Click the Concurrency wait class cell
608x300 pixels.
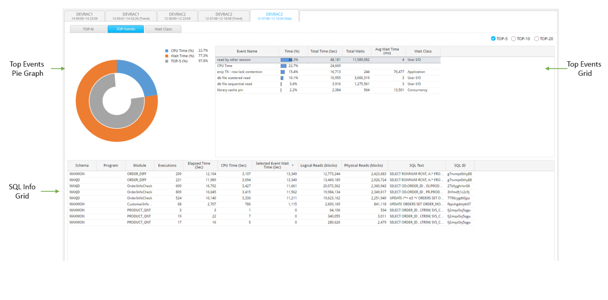423,90
